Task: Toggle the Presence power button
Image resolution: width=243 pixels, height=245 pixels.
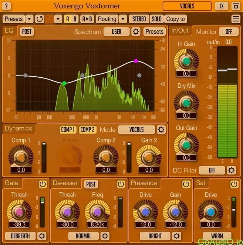Action: click(x=186, y=184)
